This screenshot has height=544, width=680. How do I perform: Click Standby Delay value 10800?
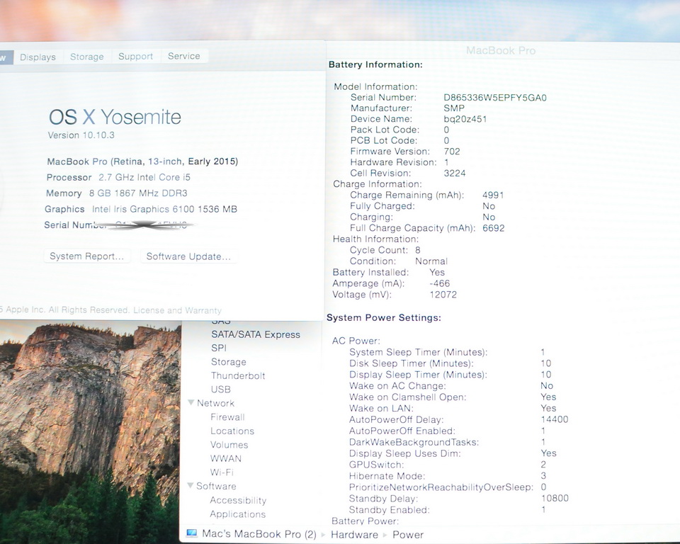555,498
